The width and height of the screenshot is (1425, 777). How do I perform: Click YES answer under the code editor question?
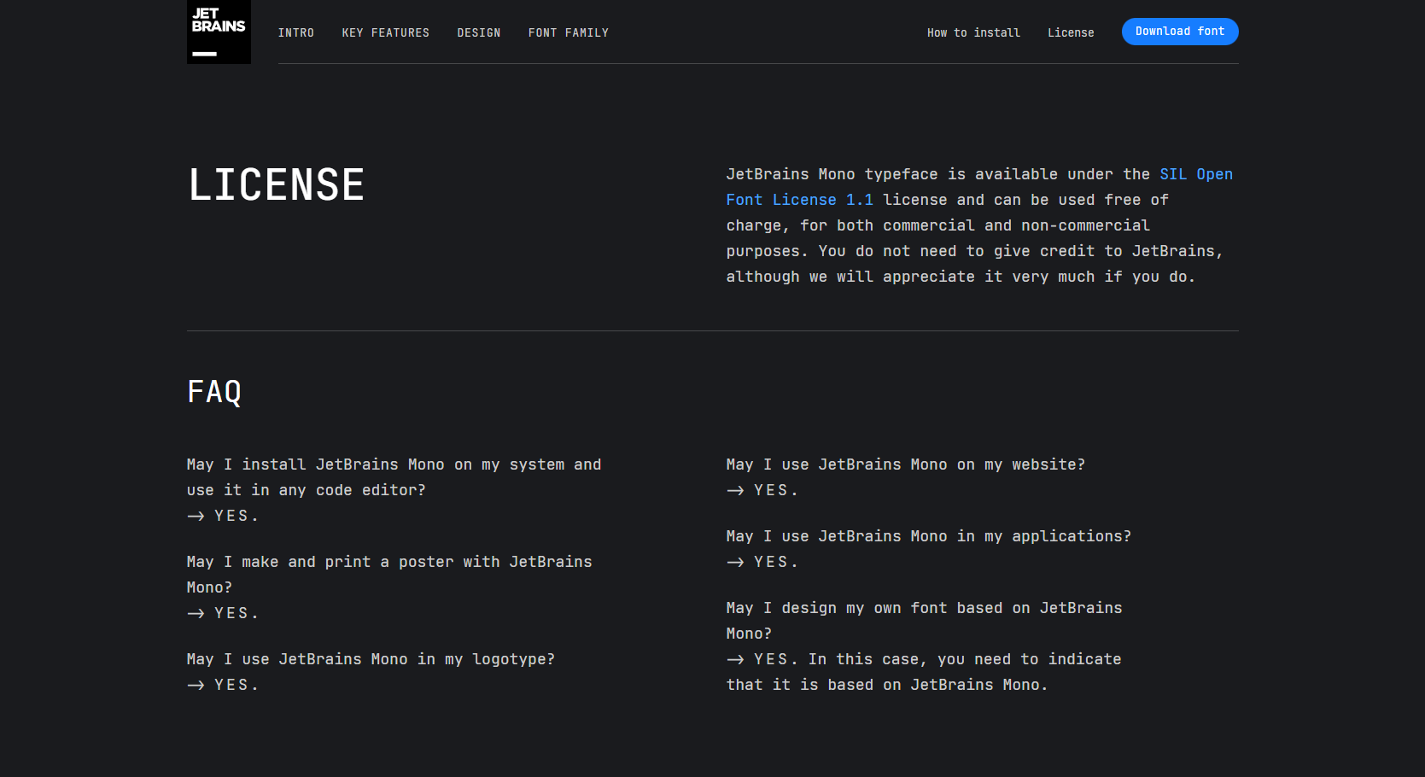click(x=223, y=516)
